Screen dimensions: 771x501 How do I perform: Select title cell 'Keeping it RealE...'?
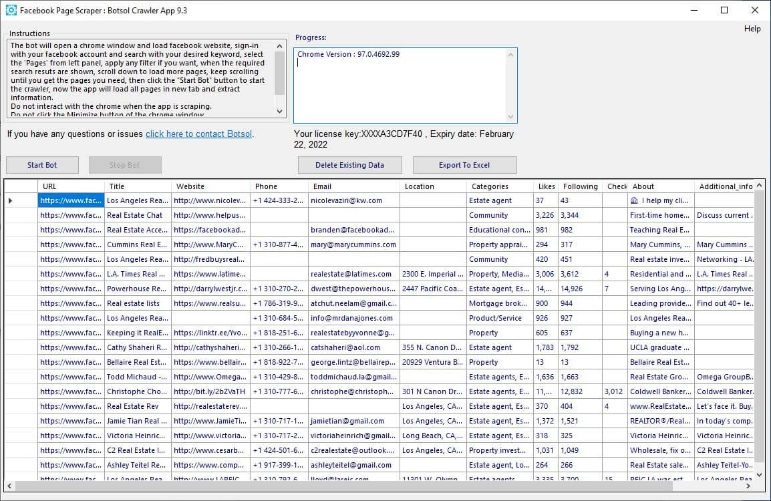138,333
